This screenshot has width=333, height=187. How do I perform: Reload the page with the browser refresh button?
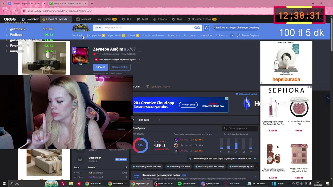pyautogui.click(x=16, y=11)
